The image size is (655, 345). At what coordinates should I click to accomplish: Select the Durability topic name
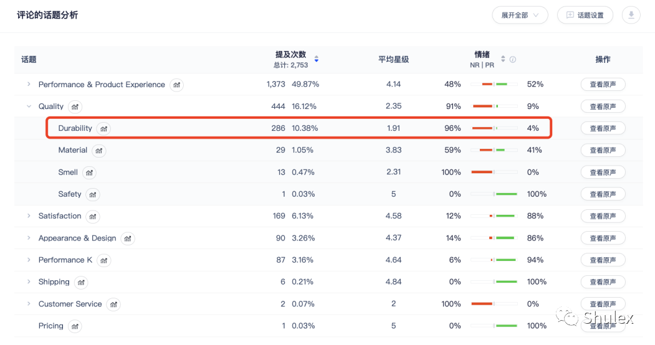click(x=75, y=128)
